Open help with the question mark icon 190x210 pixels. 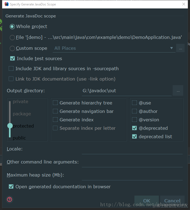(x=9, y=199)
